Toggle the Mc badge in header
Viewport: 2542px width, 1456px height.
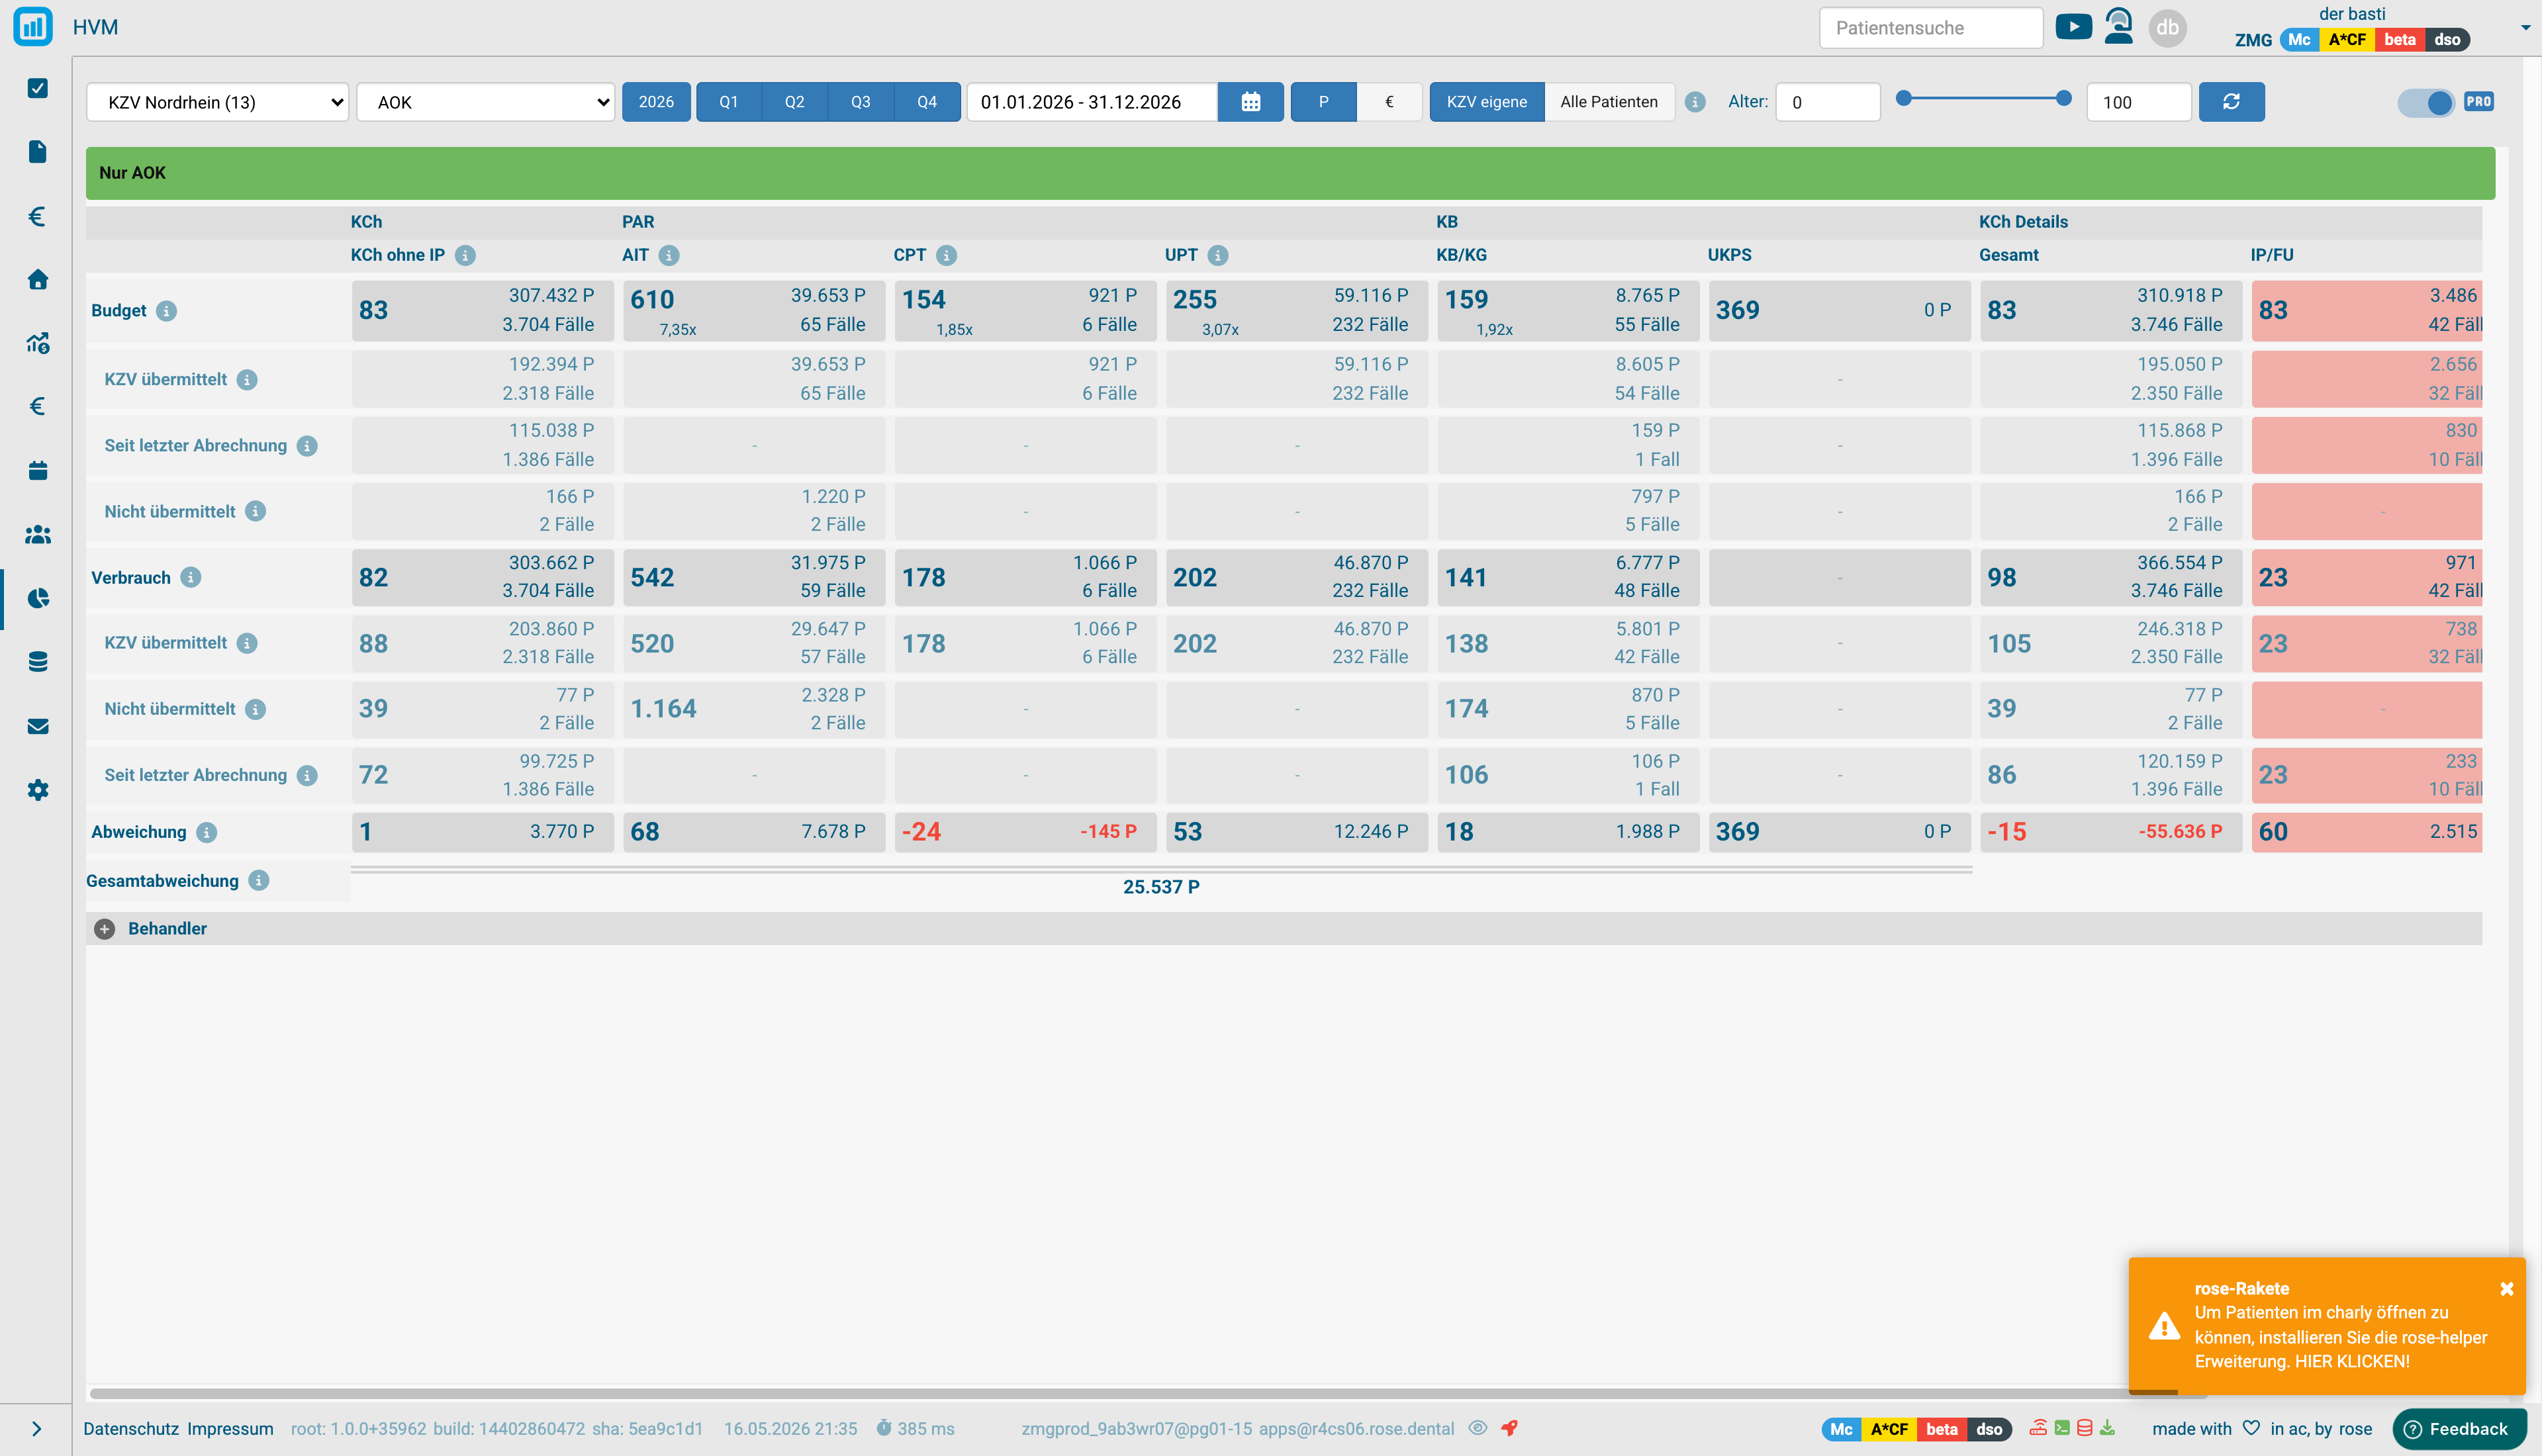(2299, 40)
